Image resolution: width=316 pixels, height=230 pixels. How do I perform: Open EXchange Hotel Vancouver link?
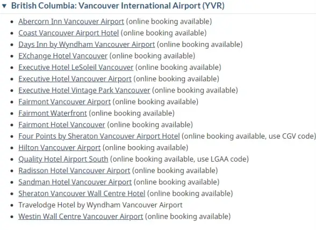tap(63, 56)
